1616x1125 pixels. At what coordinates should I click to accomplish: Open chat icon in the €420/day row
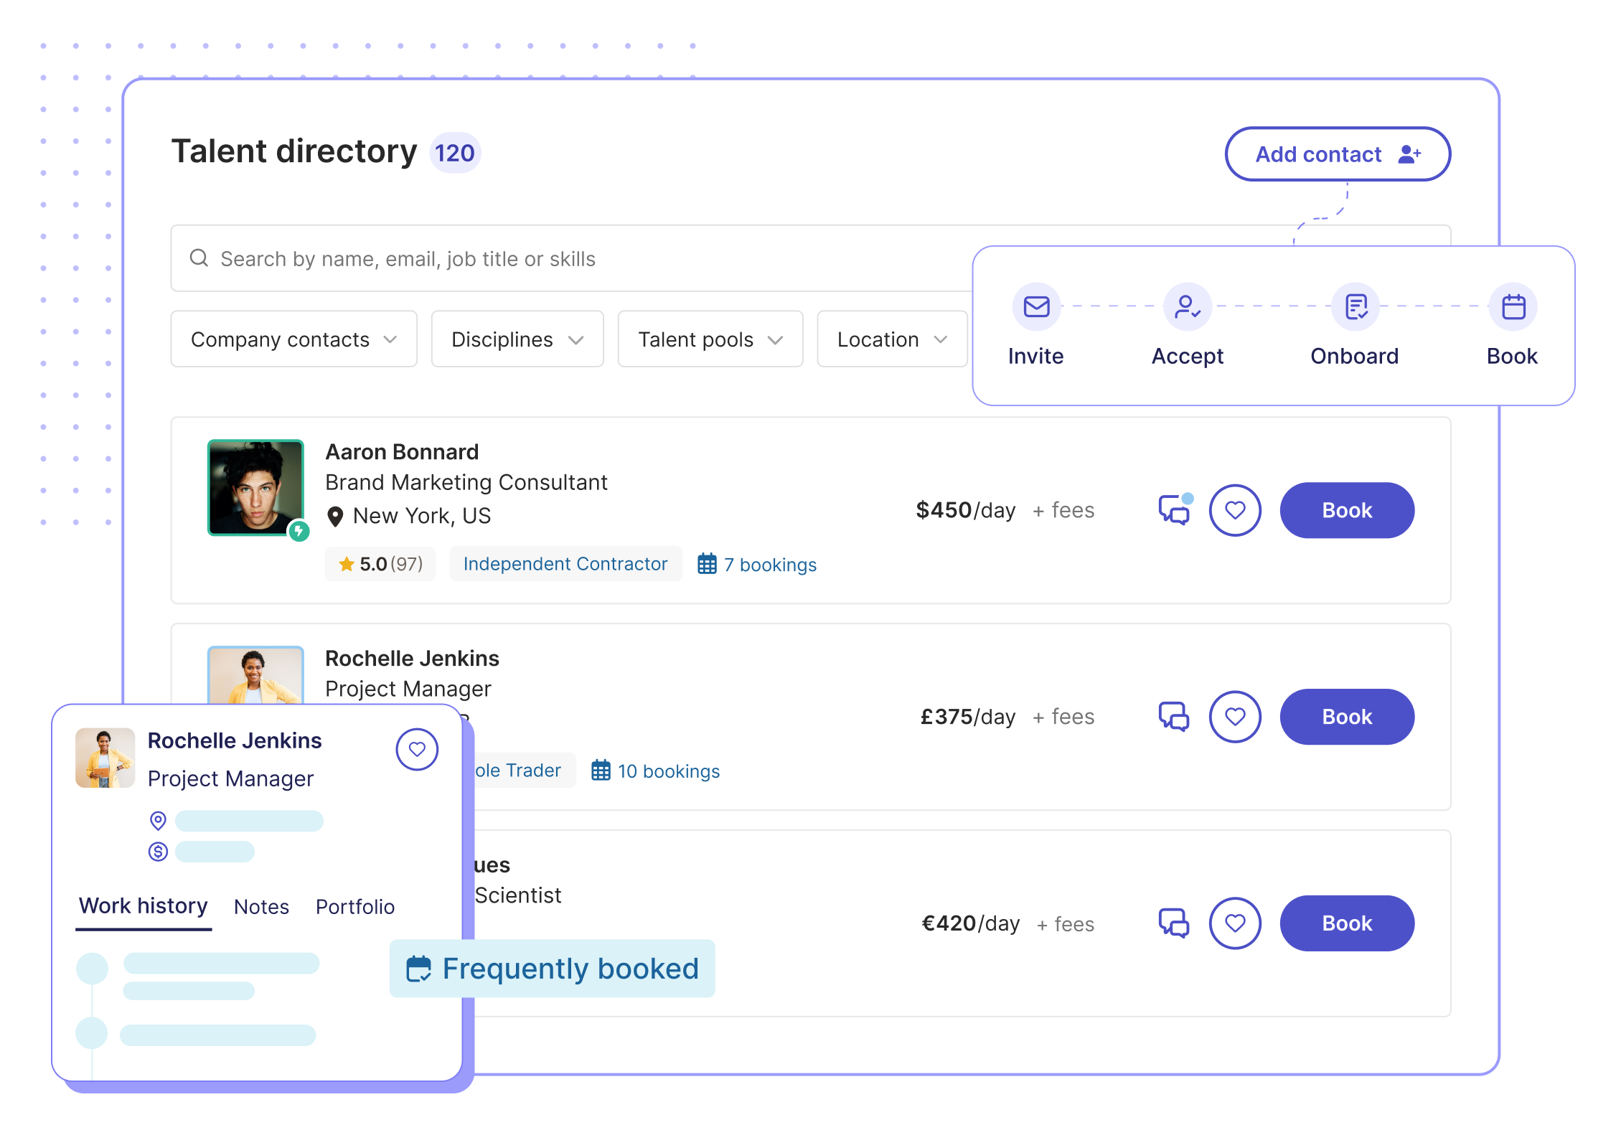click(x=1174, y=923)
